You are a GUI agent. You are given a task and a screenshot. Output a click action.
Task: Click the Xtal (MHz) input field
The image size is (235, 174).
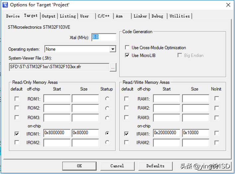pos(104,37)
